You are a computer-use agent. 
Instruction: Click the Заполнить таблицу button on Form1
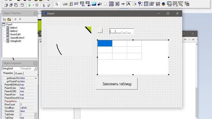[x=117, y=84]
